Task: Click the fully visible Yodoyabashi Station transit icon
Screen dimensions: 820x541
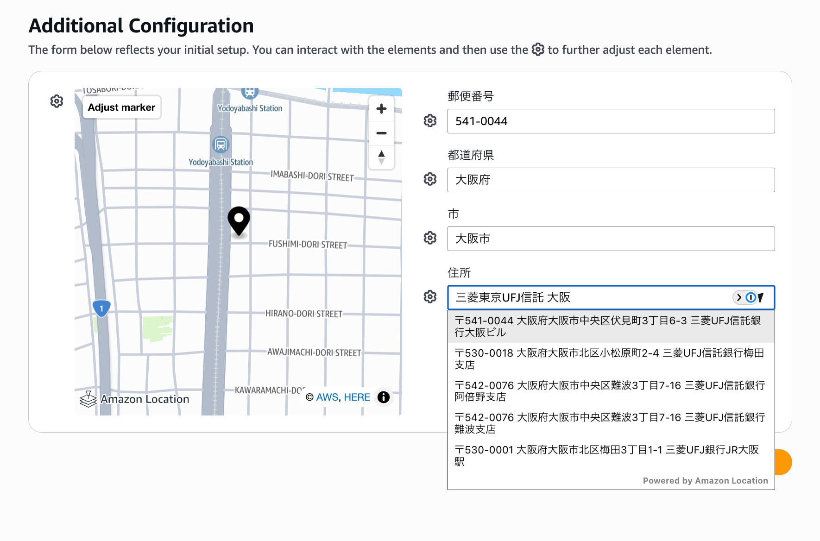Action: pos(221,145)
